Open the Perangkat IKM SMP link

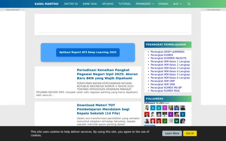coord(163,81)
